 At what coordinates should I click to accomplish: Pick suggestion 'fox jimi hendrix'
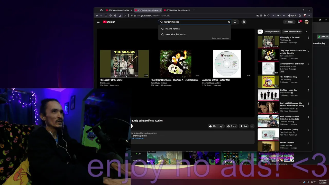click(x=195, y=29)
